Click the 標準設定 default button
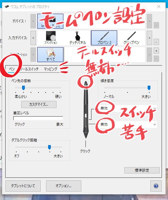168x200 pixels. click(142, 170)
